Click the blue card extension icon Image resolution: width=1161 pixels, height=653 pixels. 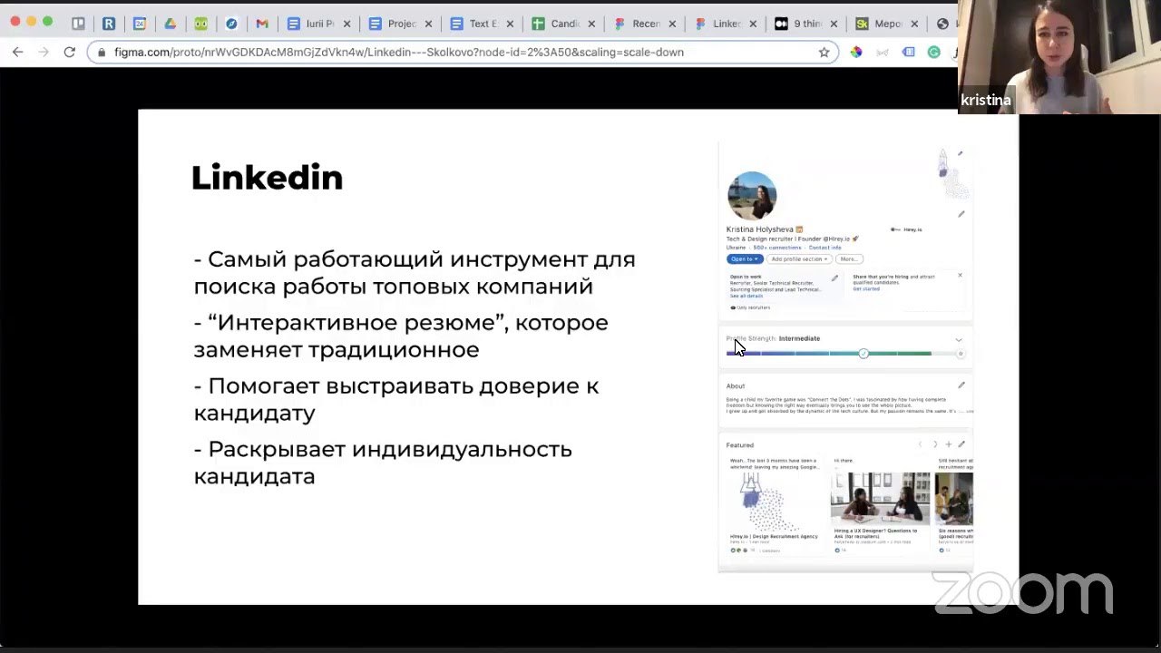click(908, 53)
